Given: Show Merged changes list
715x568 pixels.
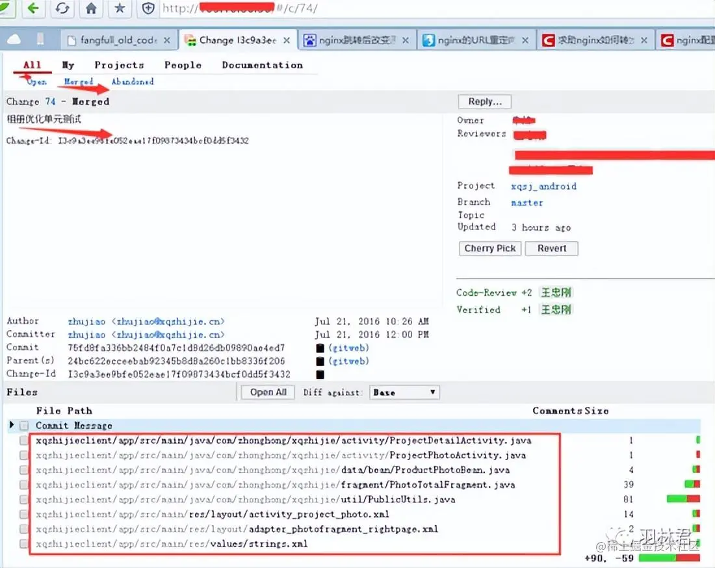Looking at the screenshot, I should pyautogui.click(x=79, y=82).
